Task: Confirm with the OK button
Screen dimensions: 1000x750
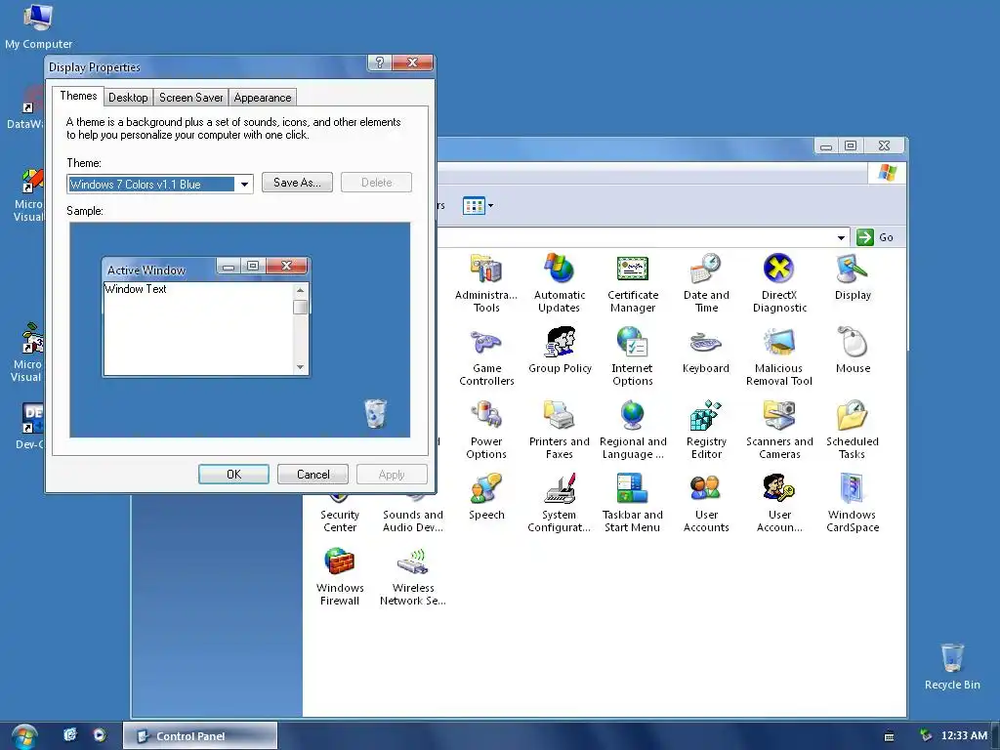Action: coord(233,475)
